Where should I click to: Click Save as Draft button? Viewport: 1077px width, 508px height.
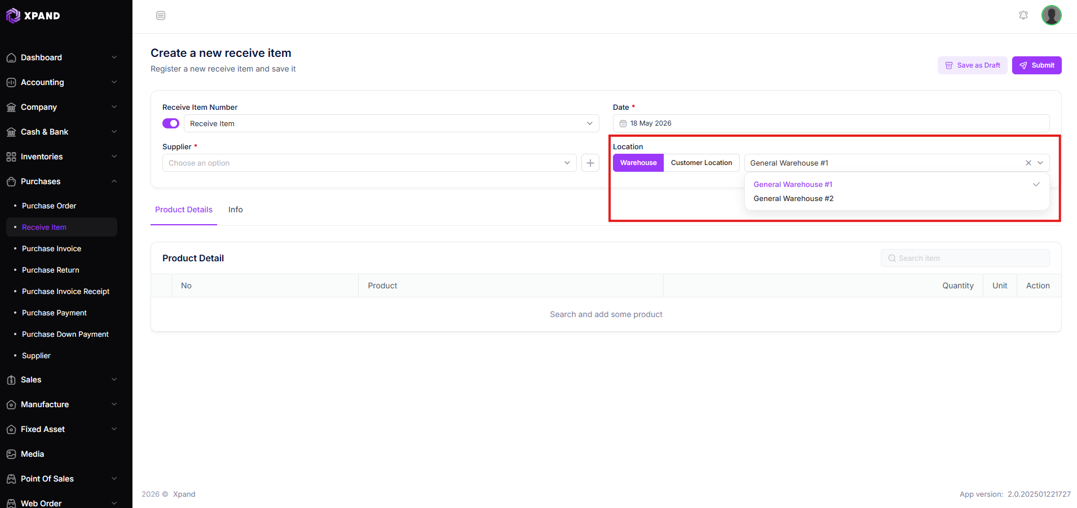coord(972,65)
